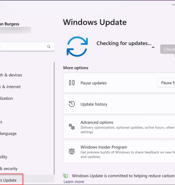This screenshot has width=175, height=185.
Task: Click the sidebar vertical scrollbar
Action: click(x=54, y=118)
